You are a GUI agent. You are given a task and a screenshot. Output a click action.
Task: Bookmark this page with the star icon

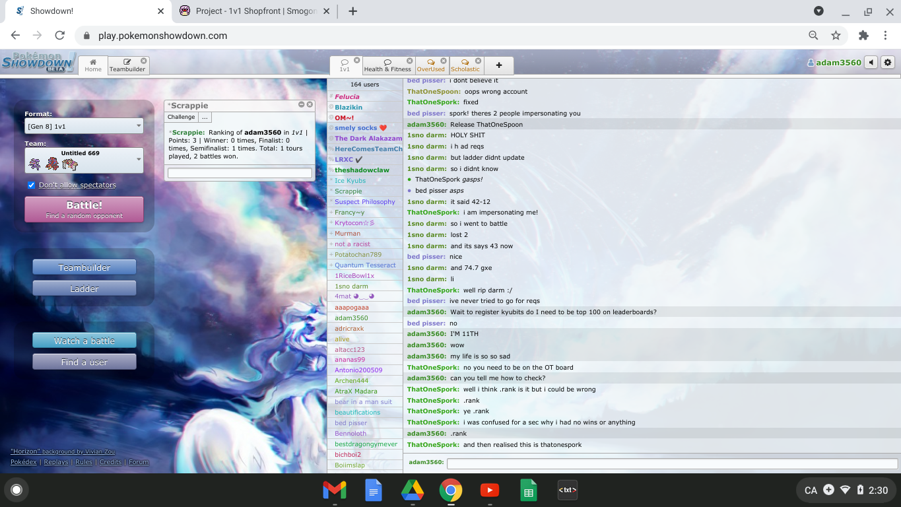tap(836, 36)
